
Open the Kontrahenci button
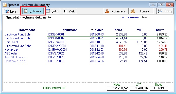(x=116, y=11)
